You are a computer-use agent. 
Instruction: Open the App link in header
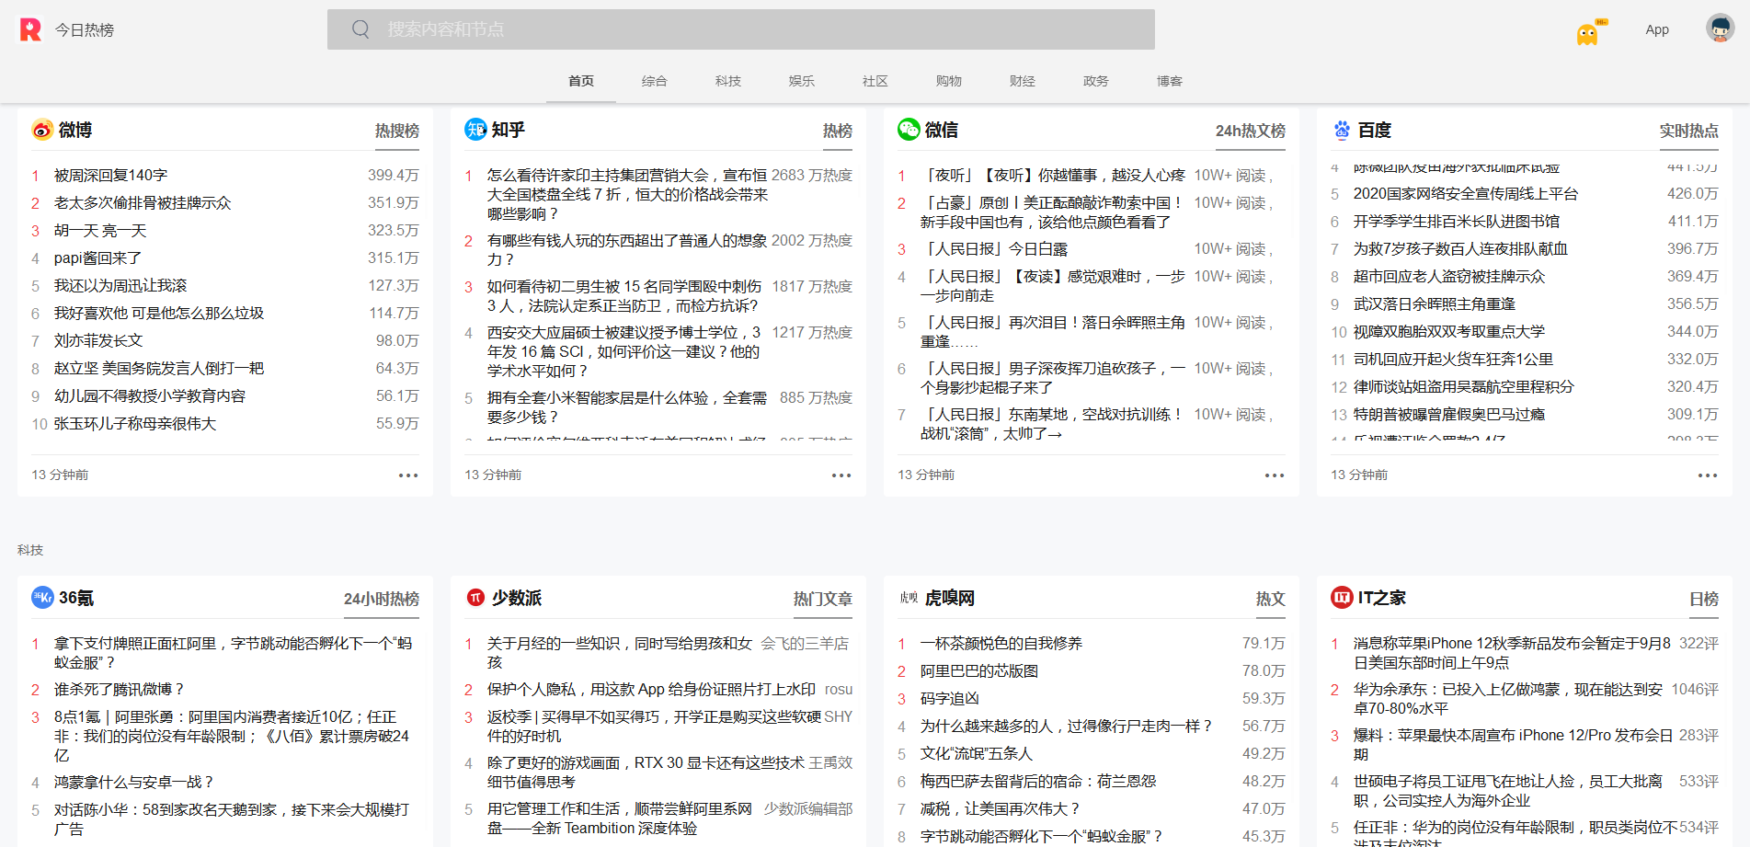coord(1657,29)
